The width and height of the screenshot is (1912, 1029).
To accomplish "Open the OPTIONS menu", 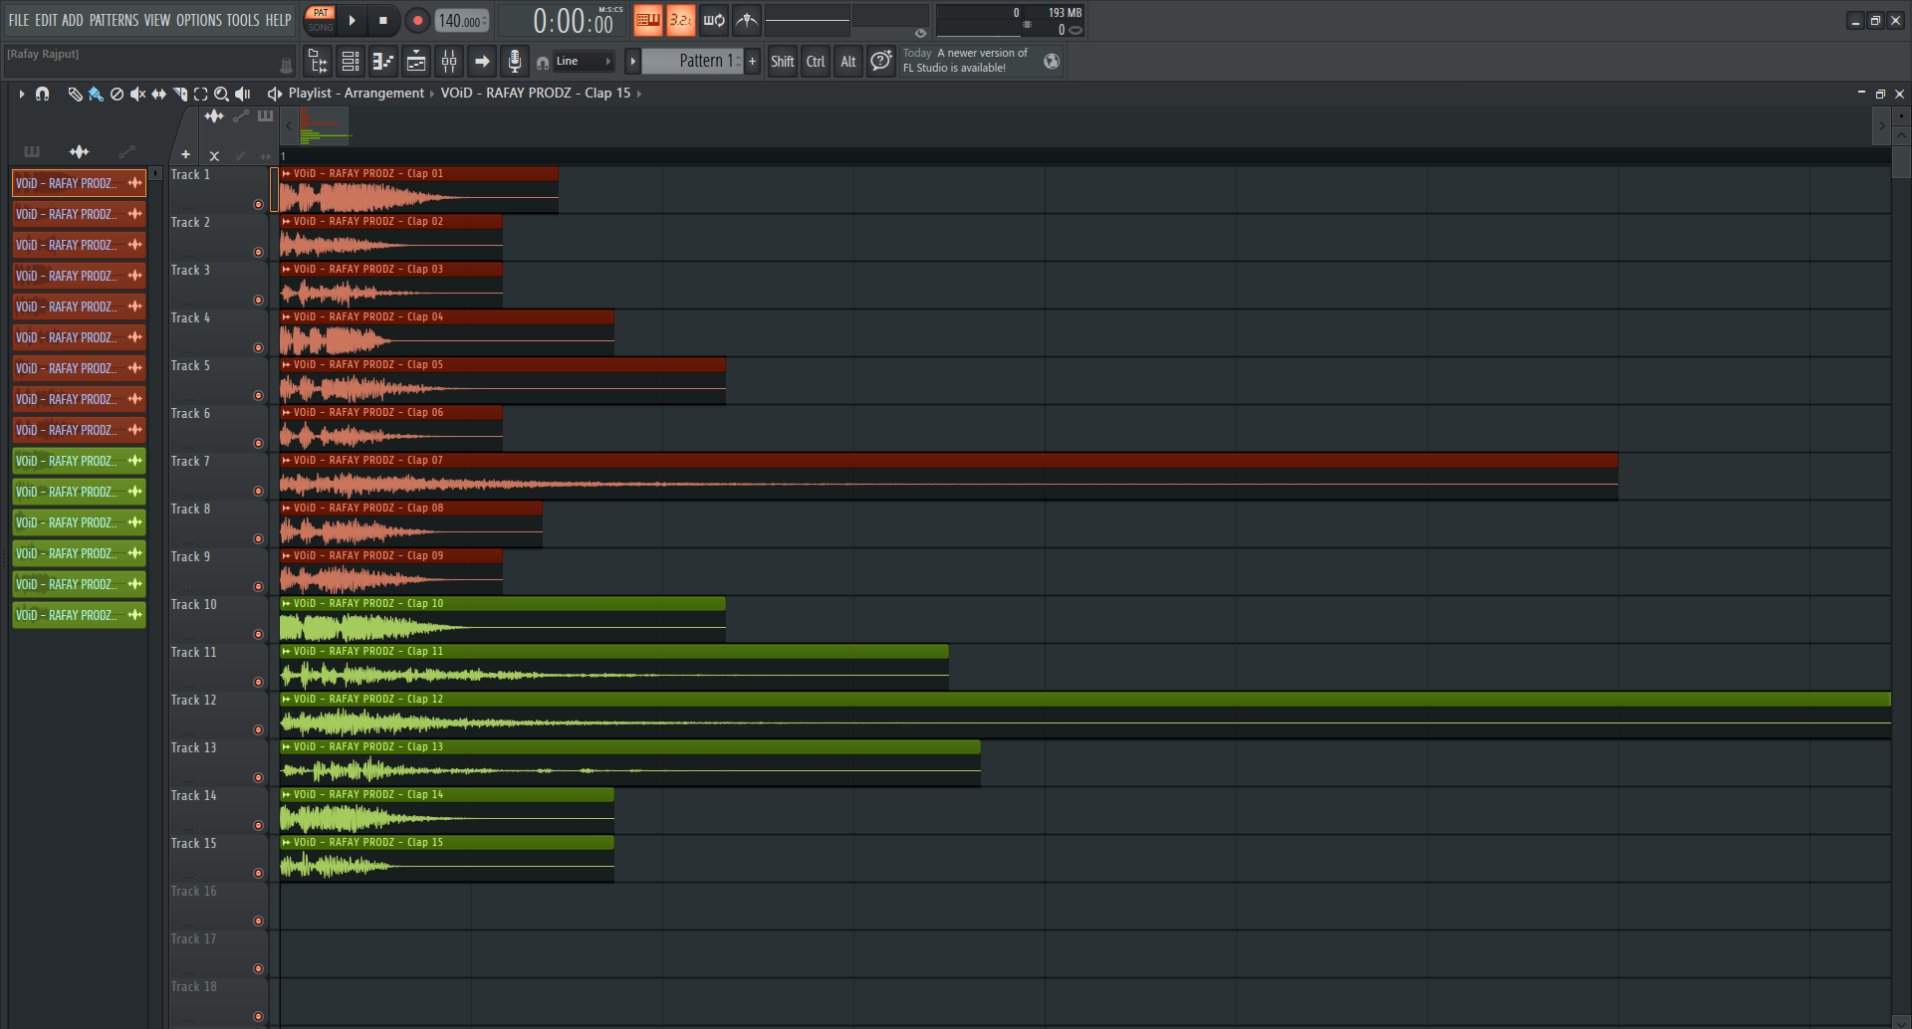I will 198,19.
